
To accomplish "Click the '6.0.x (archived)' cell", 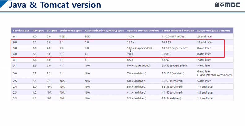I will click(x=136, y=81).
